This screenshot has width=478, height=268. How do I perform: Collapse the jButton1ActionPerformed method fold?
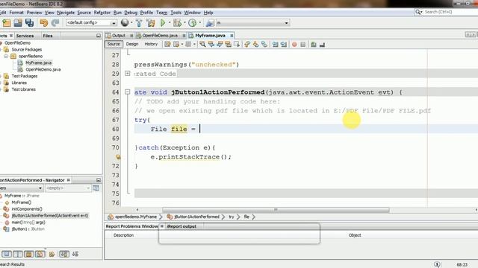pos(128,92)
